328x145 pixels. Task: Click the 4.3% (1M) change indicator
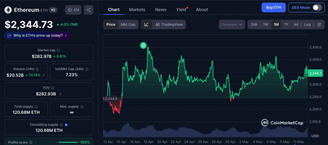[67, 24]
